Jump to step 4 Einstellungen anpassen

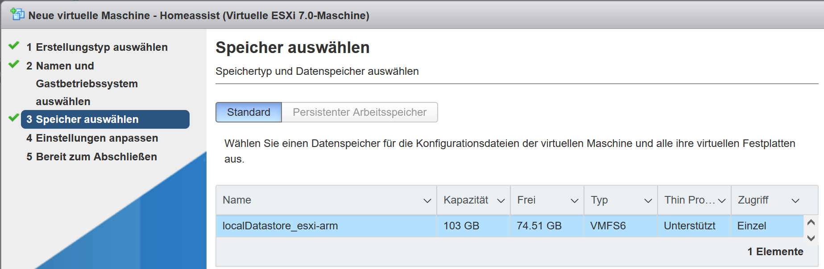click(92, 138)
